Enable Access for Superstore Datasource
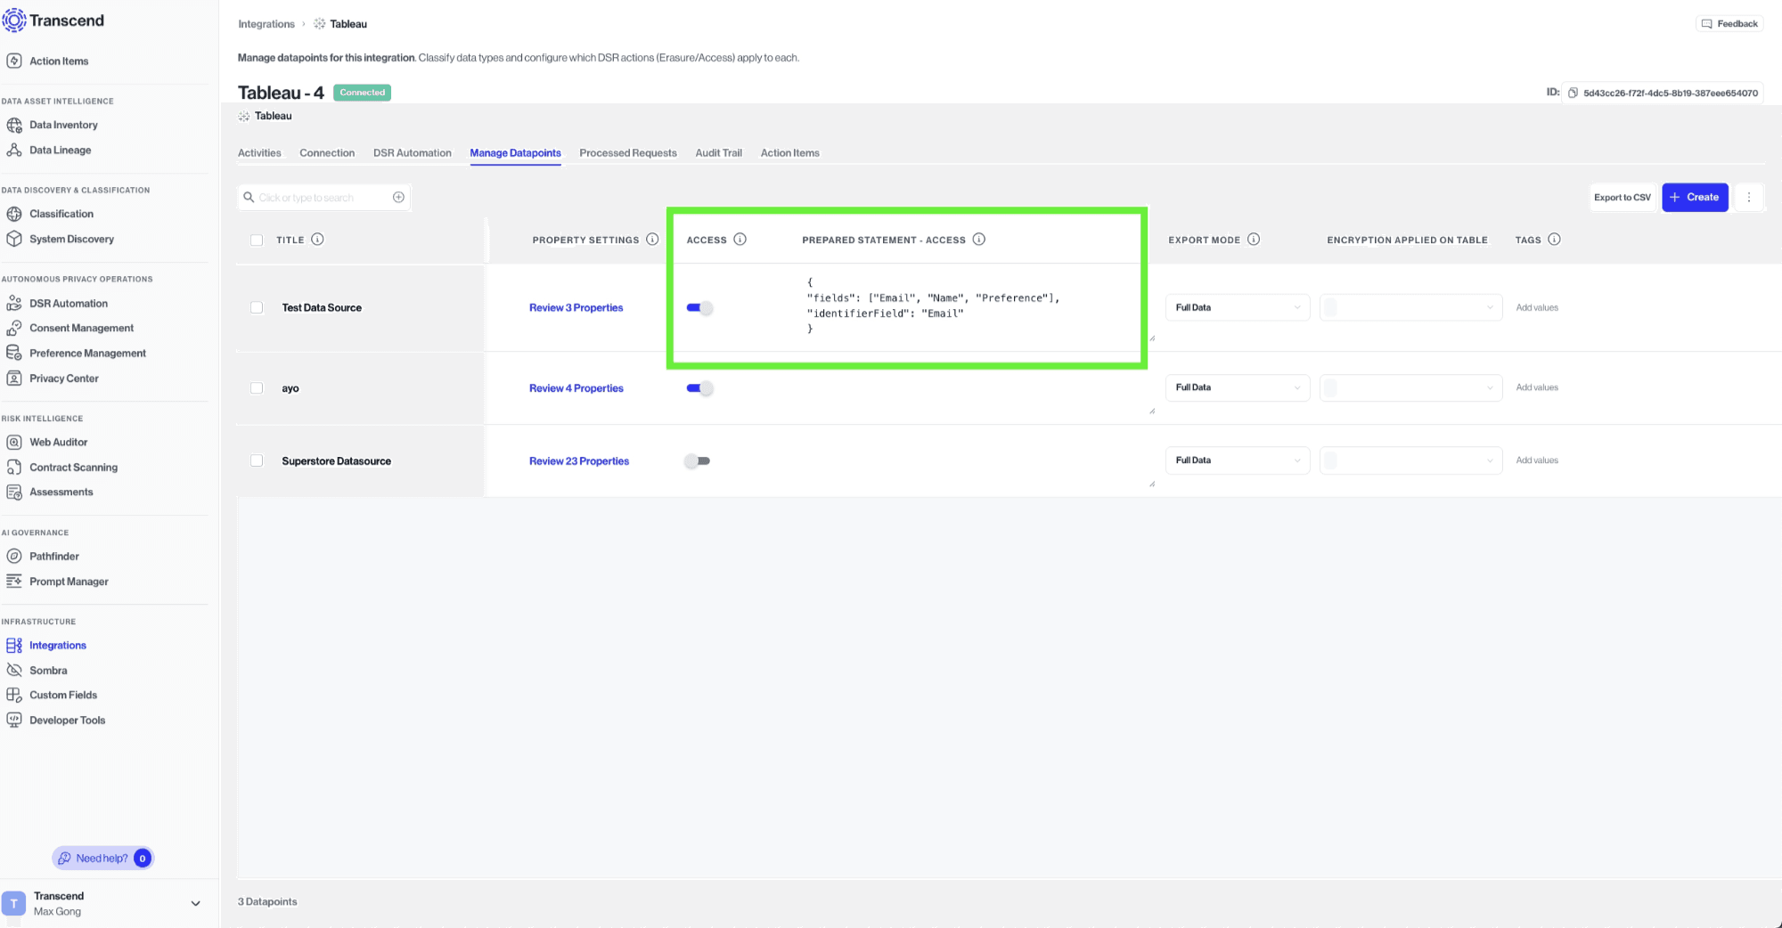1782x928 pixels. (698, 460)
